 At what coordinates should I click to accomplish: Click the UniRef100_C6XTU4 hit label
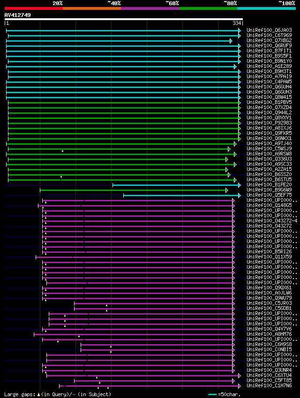coord(269,375)
